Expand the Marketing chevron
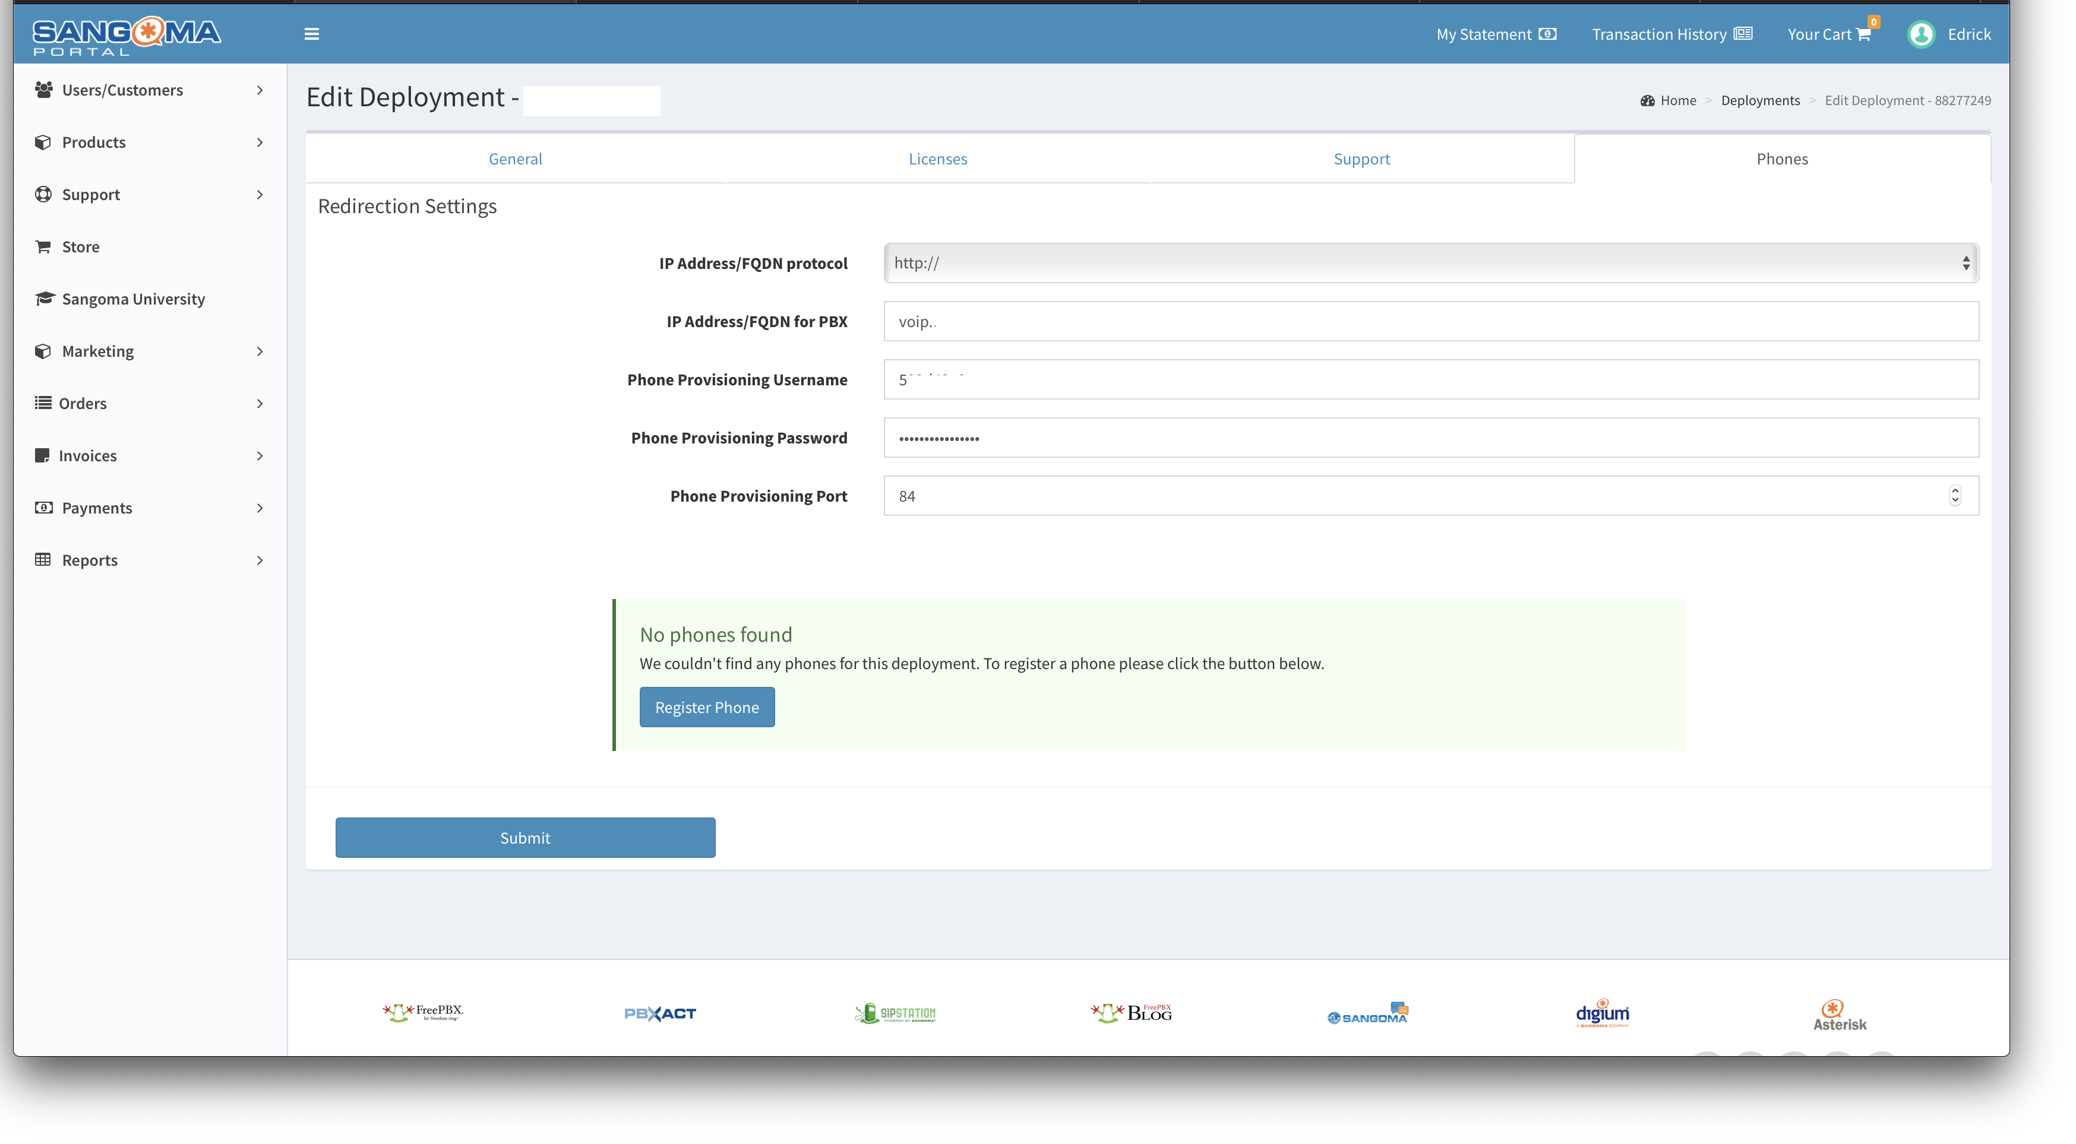 coord(260,351)
